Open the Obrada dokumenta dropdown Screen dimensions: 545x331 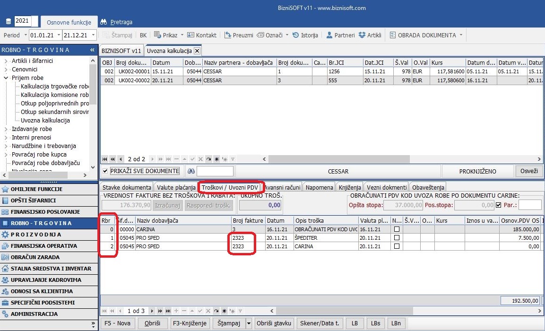(x=461, y=35)
